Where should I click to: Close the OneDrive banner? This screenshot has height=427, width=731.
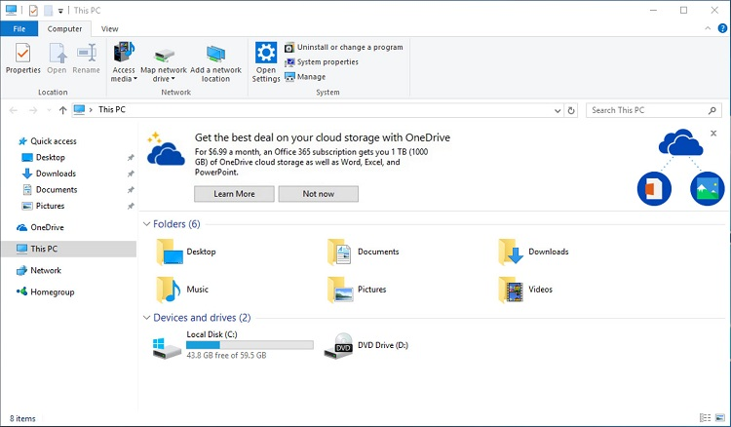(x=713, y=134)
